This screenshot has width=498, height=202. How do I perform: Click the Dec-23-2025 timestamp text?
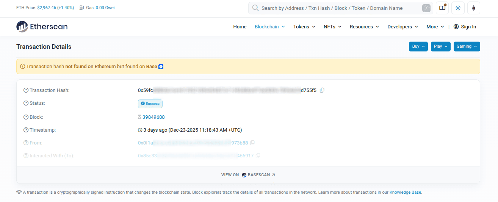click(205, 130)
